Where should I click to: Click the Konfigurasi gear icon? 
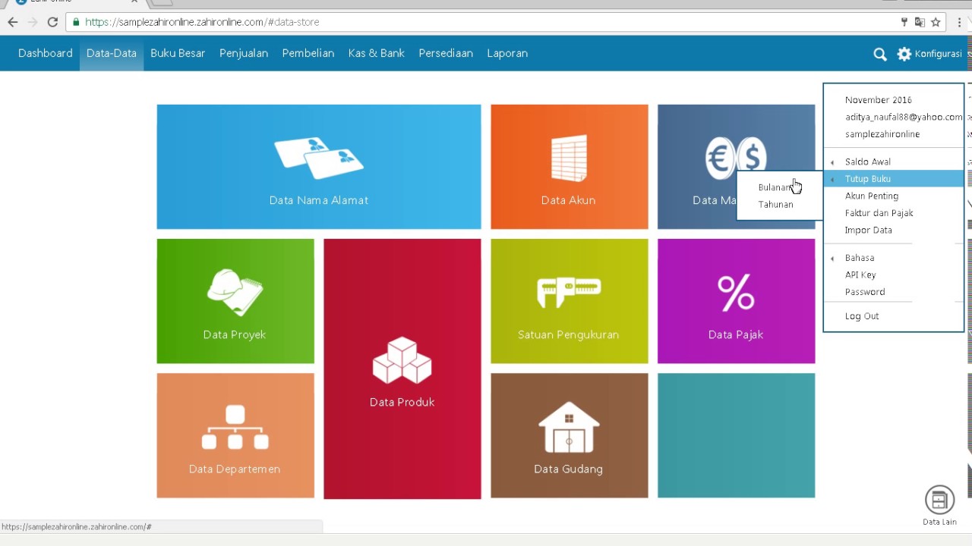[x=904, y=54]
